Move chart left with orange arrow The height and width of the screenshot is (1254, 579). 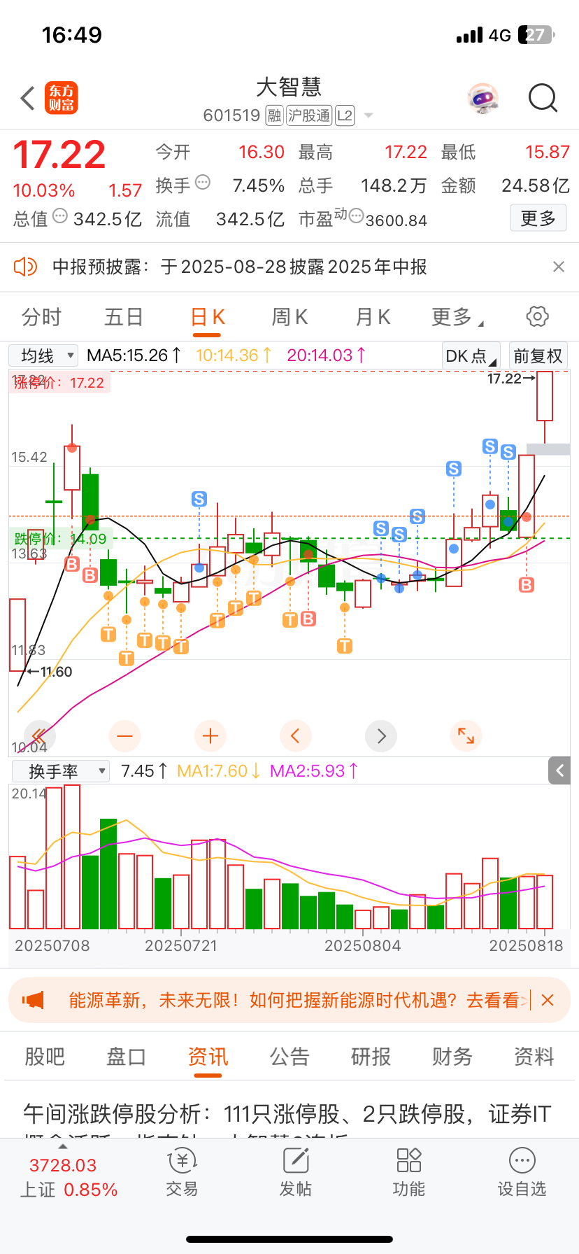click(296, 736)
